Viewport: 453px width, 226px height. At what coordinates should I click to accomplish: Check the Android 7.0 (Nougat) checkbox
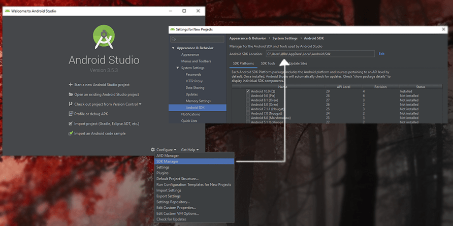248,113
